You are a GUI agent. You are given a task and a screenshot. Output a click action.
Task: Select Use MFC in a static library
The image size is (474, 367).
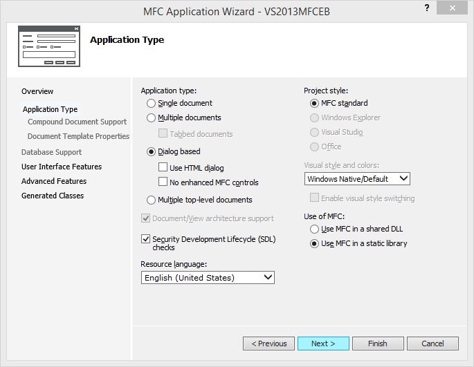click(x=314, y=243)
